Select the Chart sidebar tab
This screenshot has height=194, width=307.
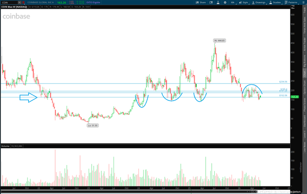coord(304,73)
